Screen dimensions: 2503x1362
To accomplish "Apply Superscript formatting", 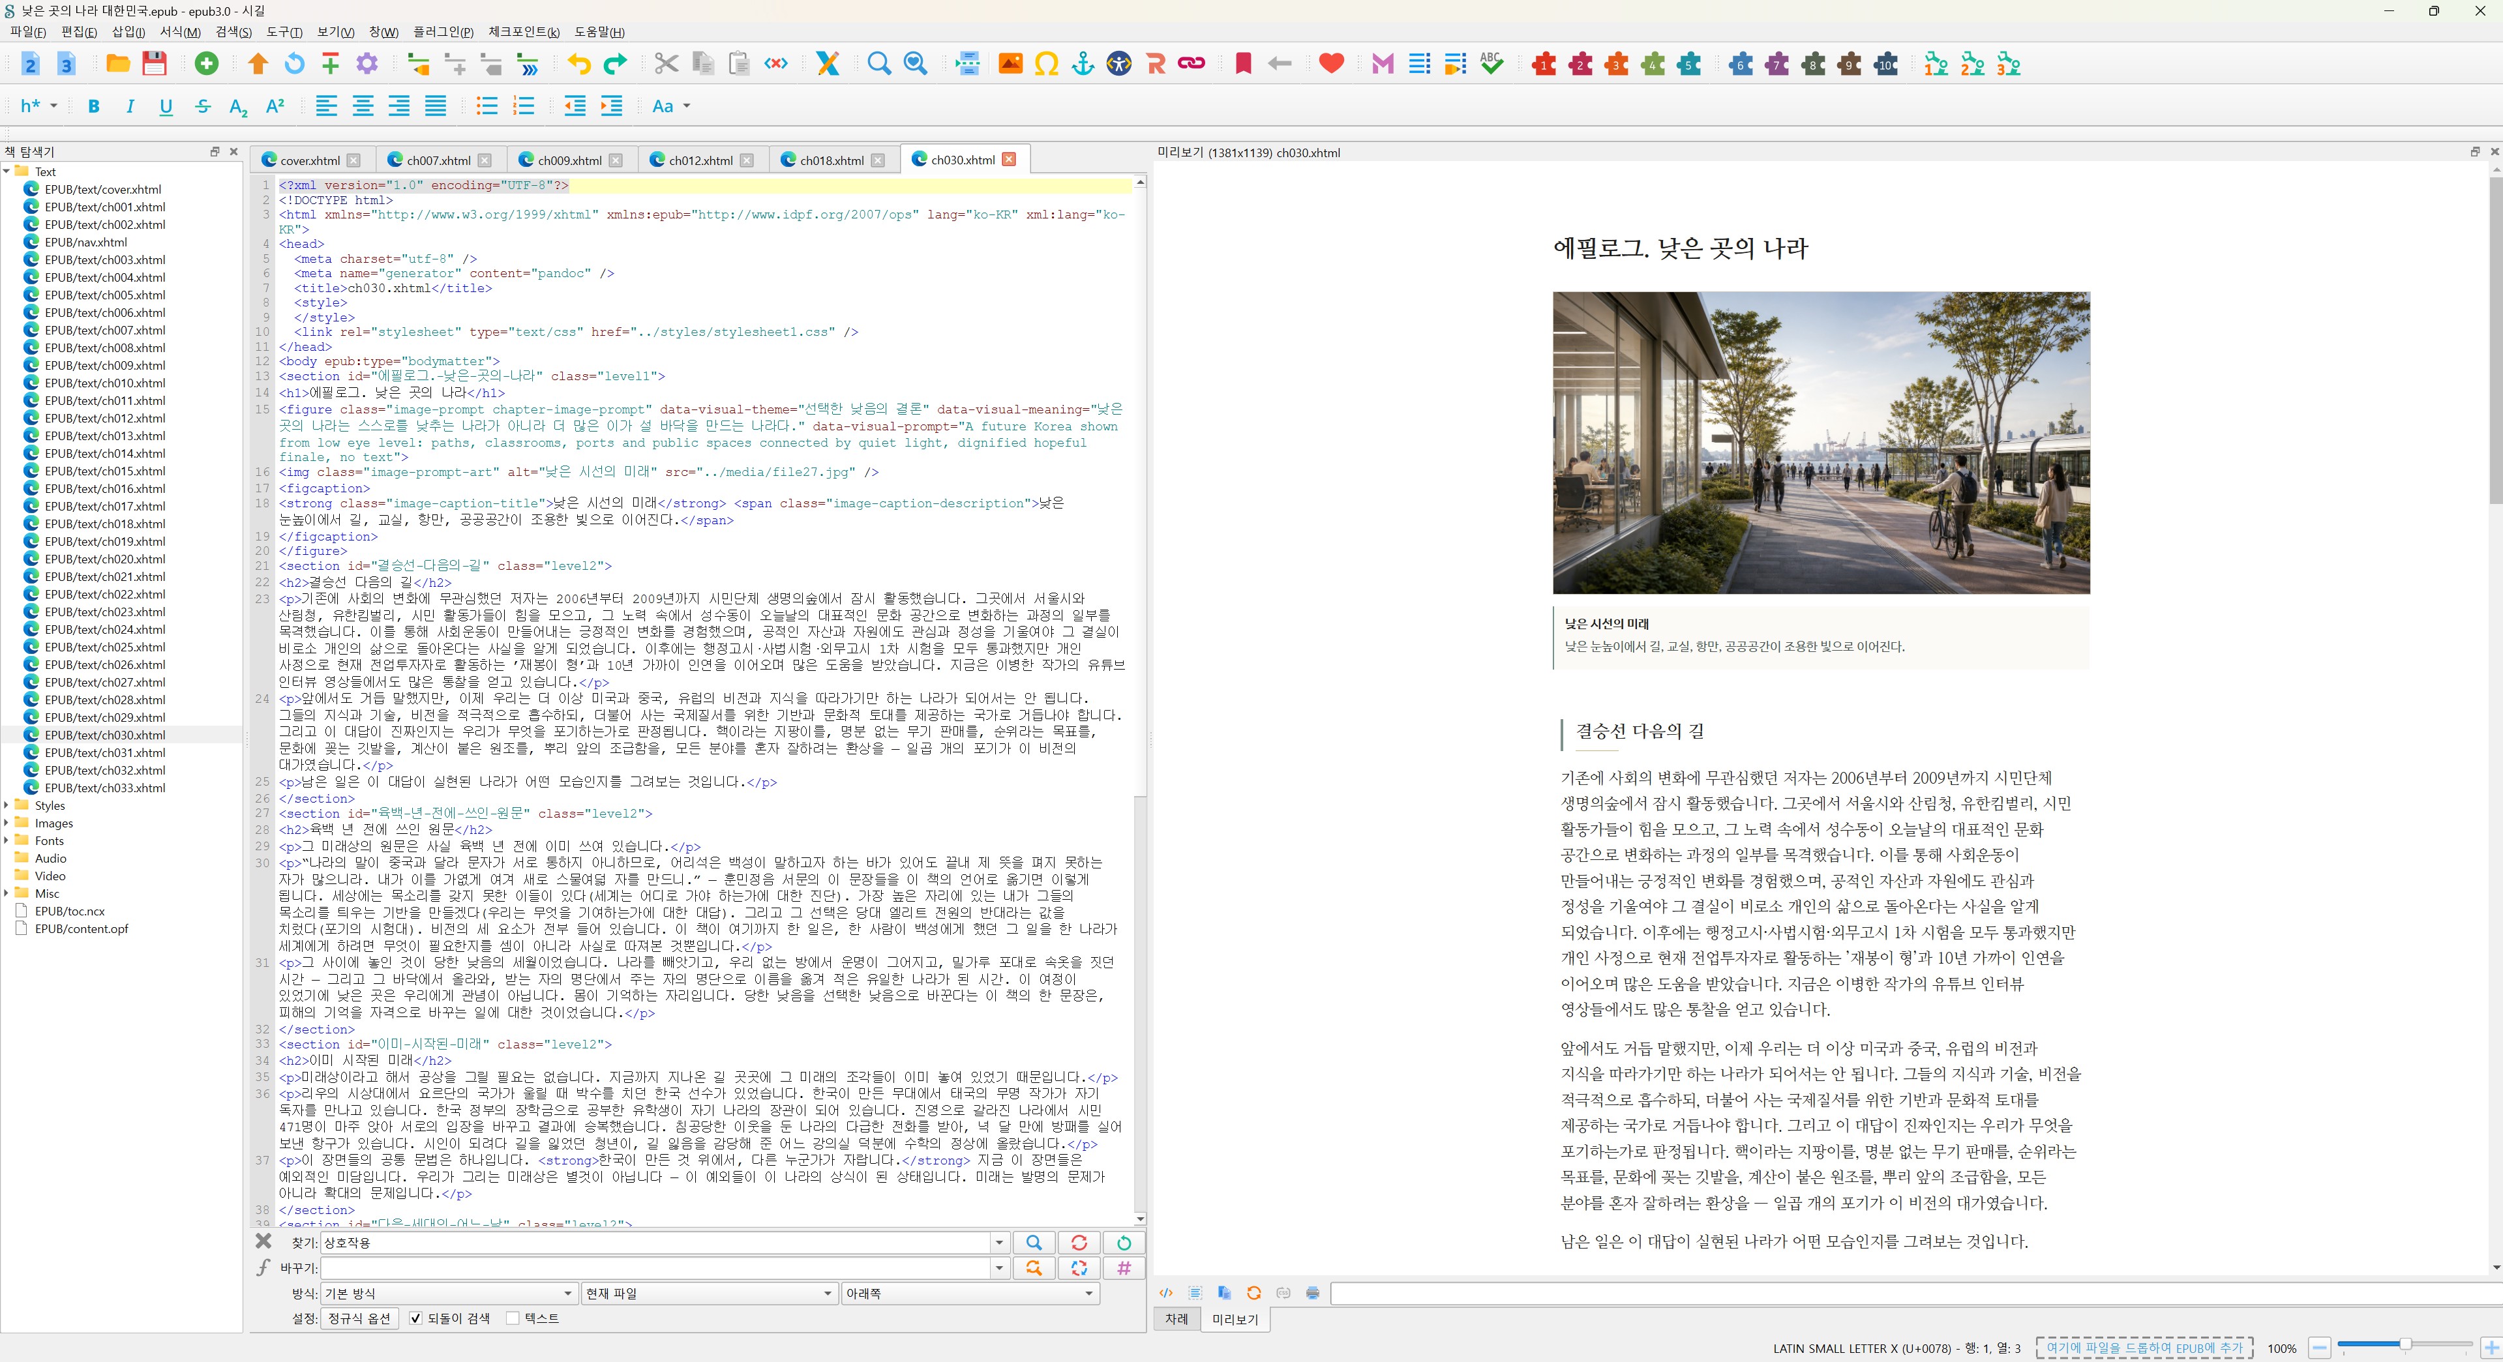I will 276,107.
